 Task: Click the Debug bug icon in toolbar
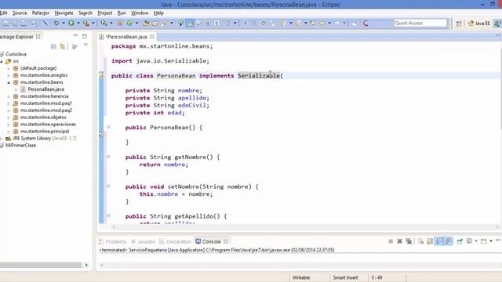click(x=56, y=23)
